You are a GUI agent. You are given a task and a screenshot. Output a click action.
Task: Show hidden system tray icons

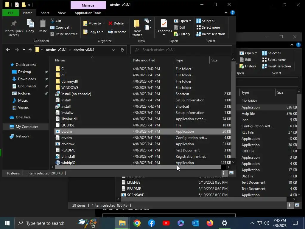click(x=252, y=223)
